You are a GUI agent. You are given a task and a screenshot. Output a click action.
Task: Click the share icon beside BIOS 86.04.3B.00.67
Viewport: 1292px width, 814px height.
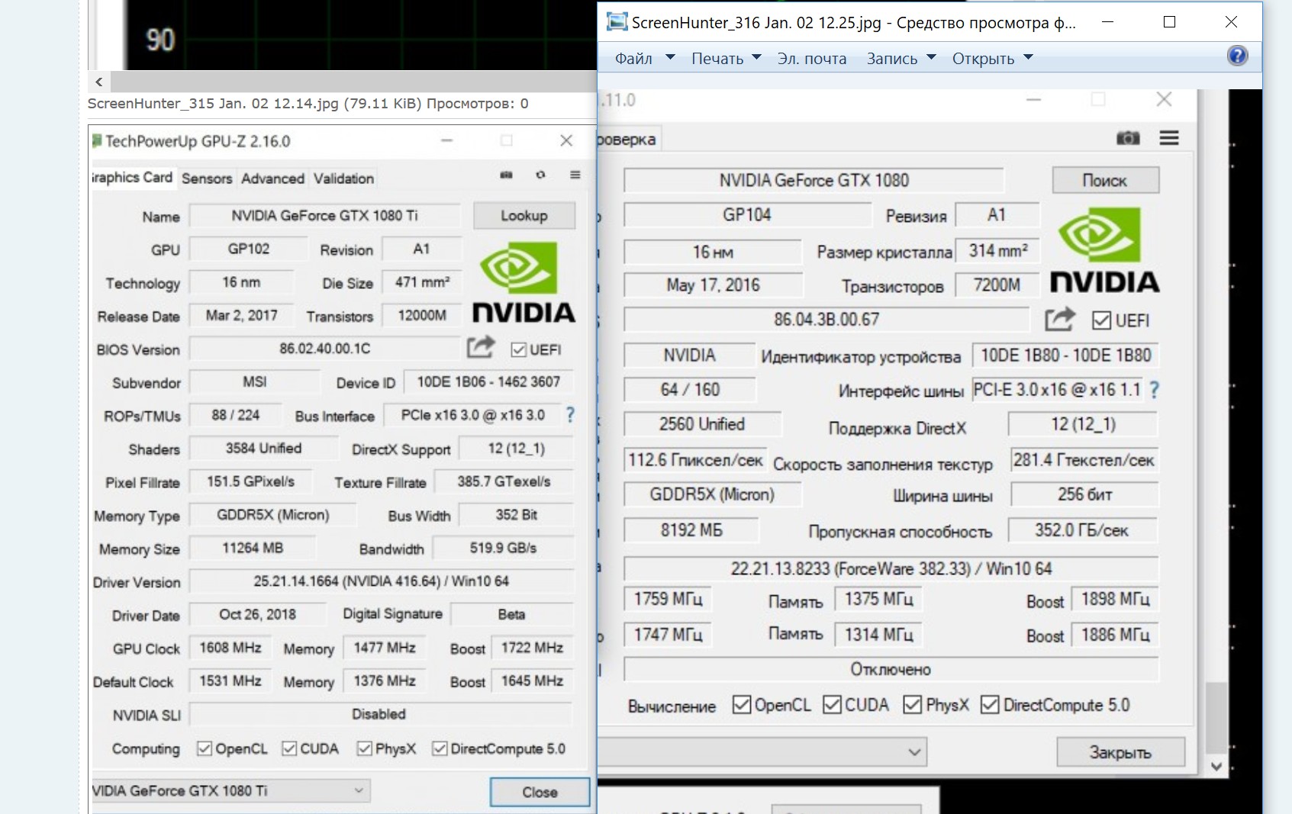click(1060, 320)
